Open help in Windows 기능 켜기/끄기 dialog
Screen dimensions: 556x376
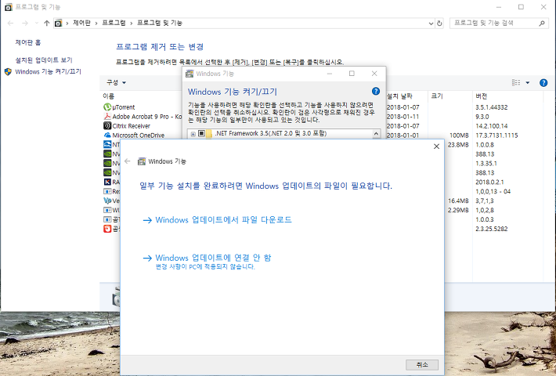tap(376, 91)
